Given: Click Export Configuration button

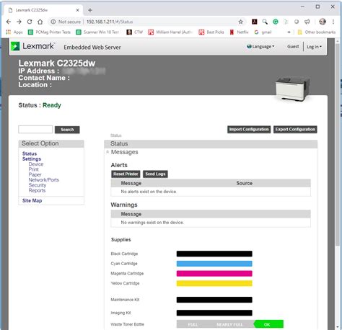Looking at the screenshot, I should tap(295, 130).
